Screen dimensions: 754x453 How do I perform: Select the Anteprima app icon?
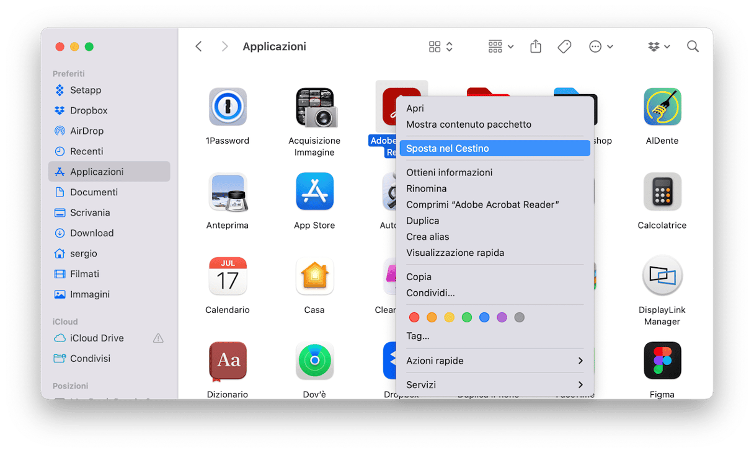tap(228, 192)
